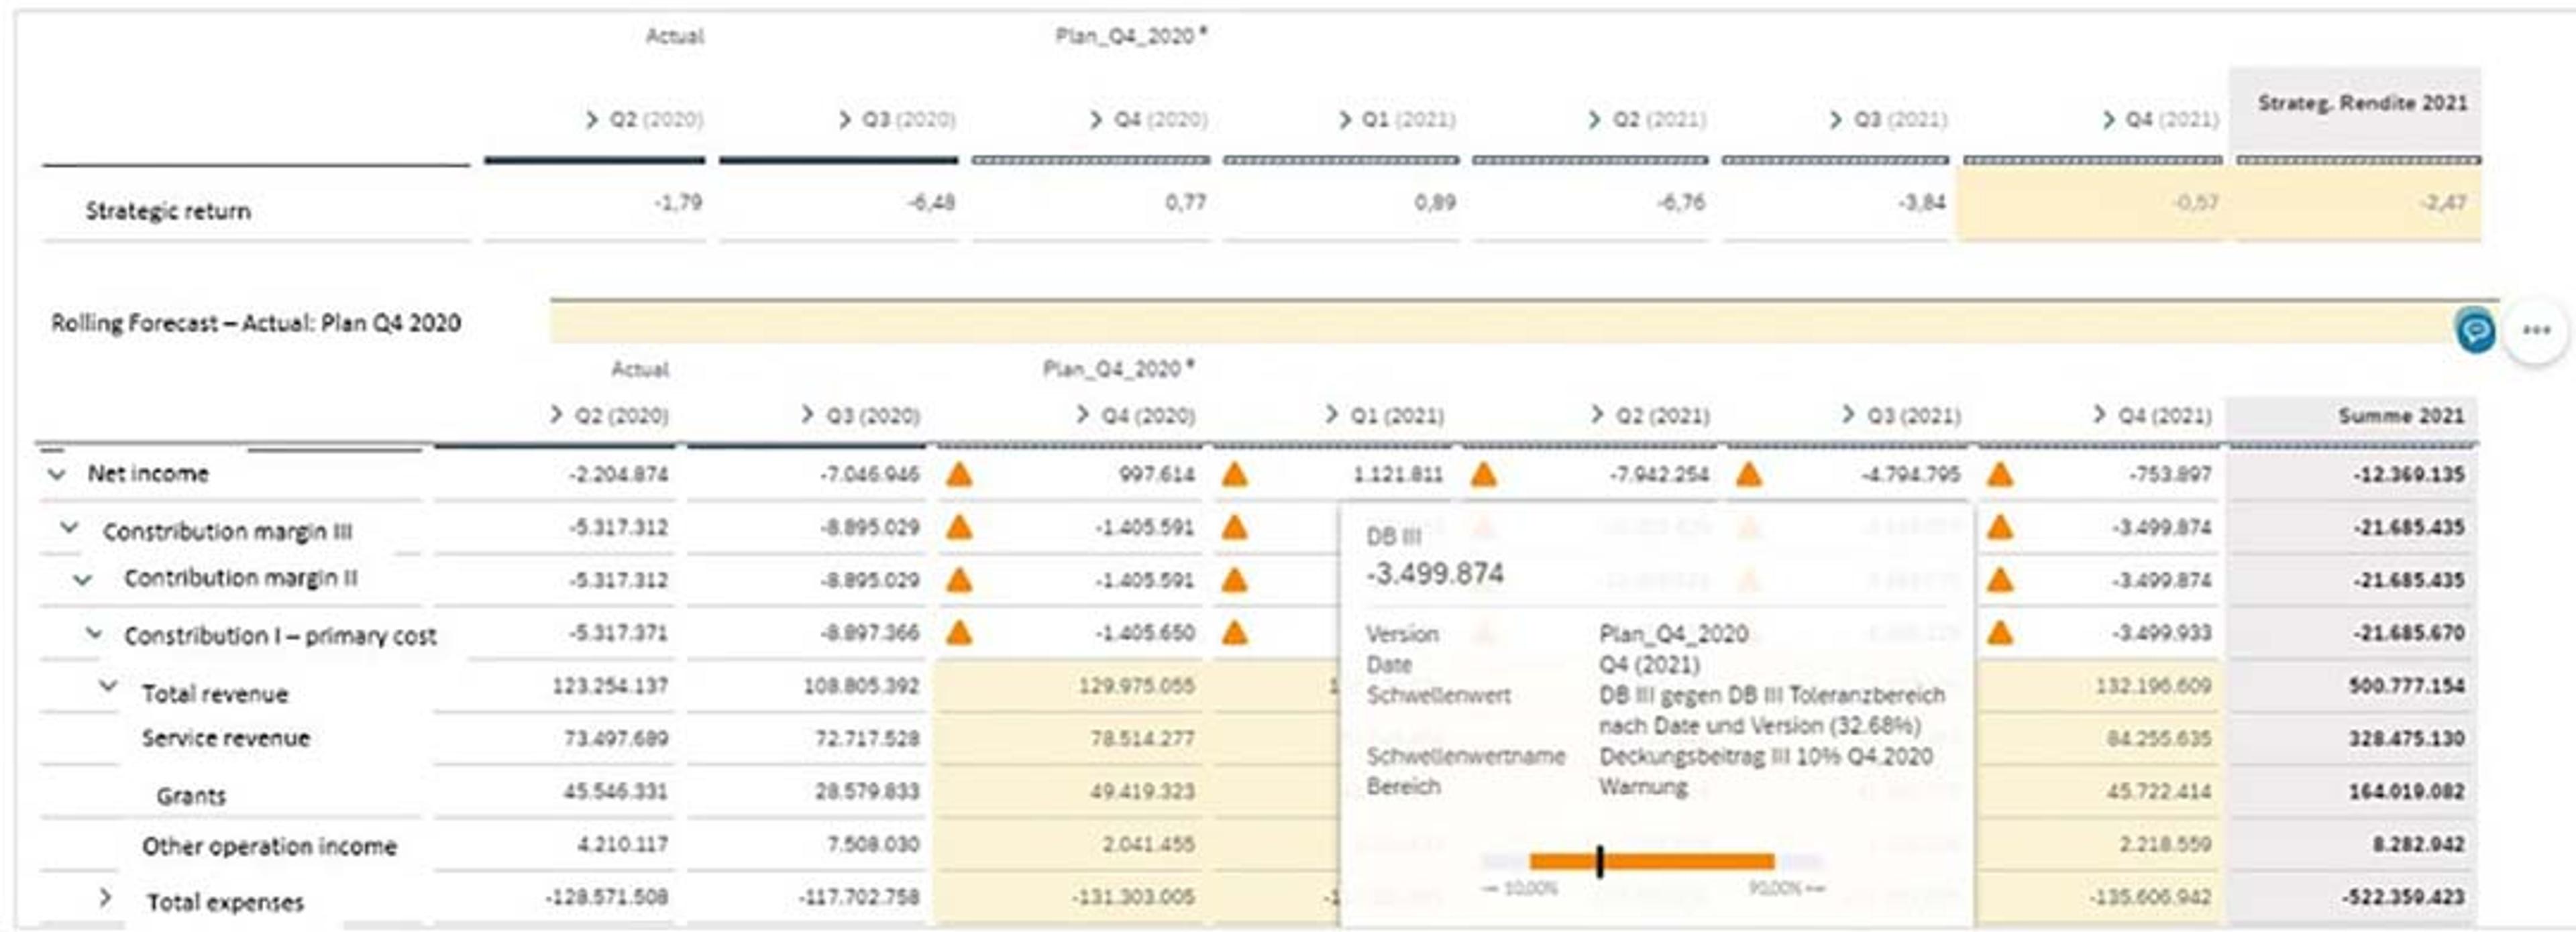This screenshot has width=2576, height=932.
Task: Click tooltip DB III value -3.499.874
Action: [1435, 574]
